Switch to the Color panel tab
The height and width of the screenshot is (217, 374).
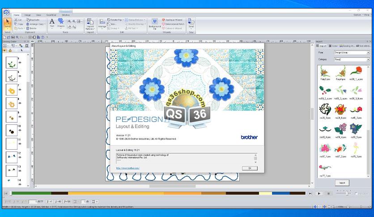pos(333,46)
